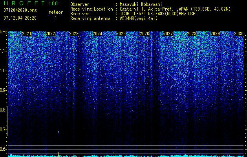Click the 2022 time marker
The image size is (247, 157).
[x=50, y=34]
